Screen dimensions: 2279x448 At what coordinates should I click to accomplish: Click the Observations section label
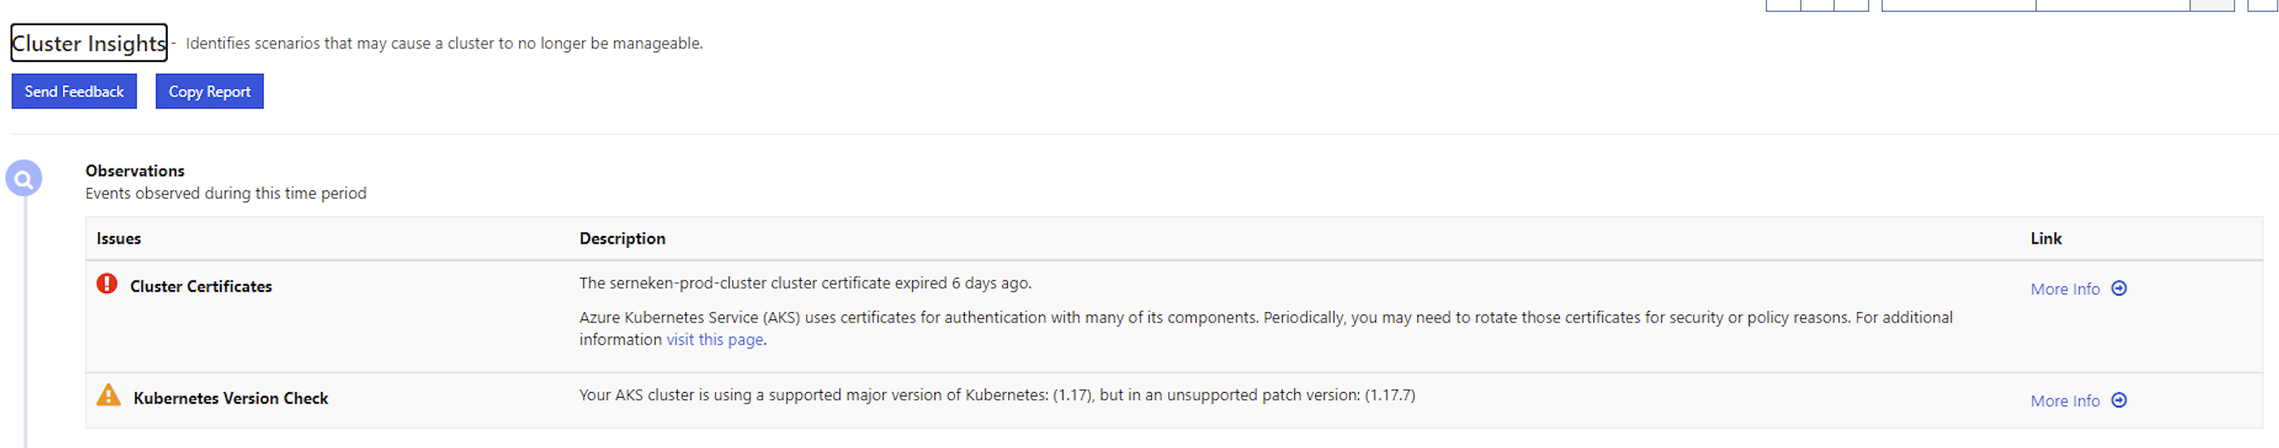click(x=134, y=171)
